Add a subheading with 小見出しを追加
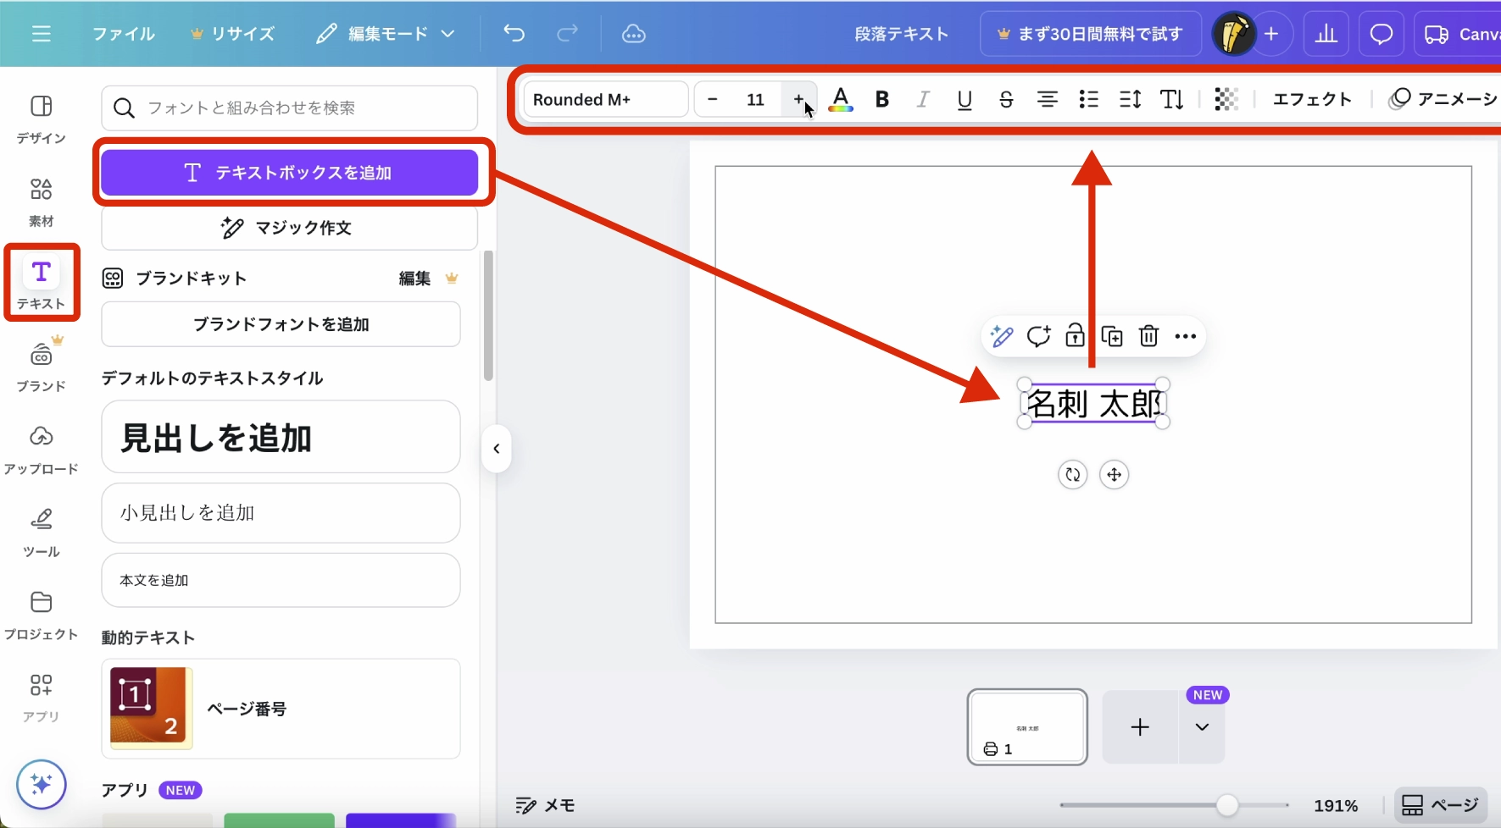The width and height of the screenshot is (1501, 828). click(281, 513)
